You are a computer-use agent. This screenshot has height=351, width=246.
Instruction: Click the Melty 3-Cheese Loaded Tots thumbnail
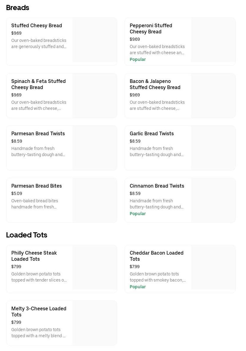[95, 323]
